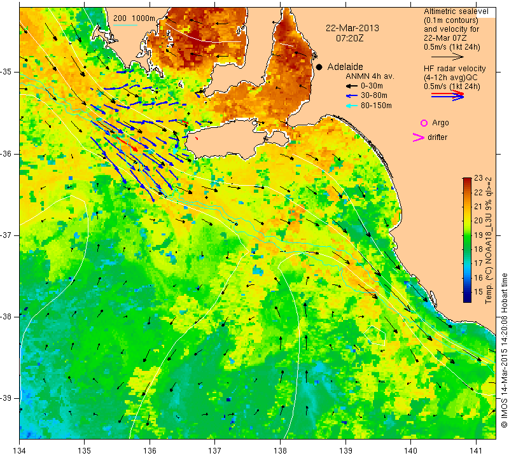Screen dimensions: 509x458
Task: Click the HF radar red-blue scale arrow
Action: (x=448, y=95)
